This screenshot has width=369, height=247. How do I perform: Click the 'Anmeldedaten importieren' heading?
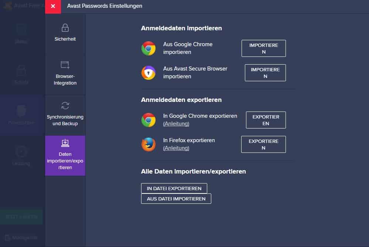pos(181,28)
